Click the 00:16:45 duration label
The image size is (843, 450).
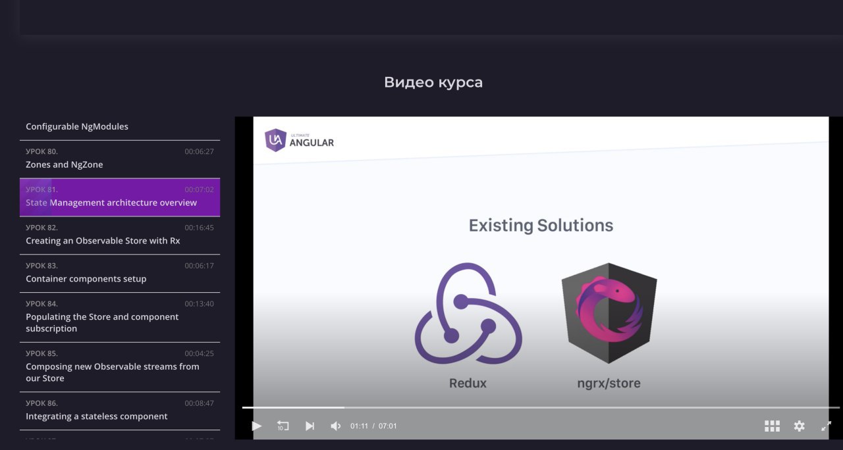[199, 228]
